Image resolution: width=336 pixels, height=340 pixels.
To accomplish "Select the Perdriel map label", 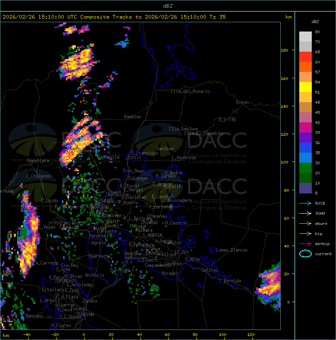I will tap(99, 236).
